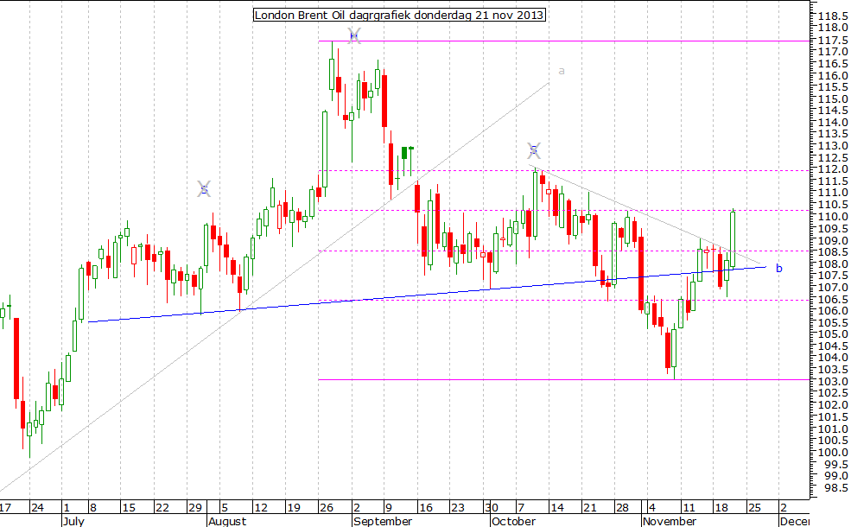Click date label 4 in November
The image size is (851, 527).
tap(651, 508)
